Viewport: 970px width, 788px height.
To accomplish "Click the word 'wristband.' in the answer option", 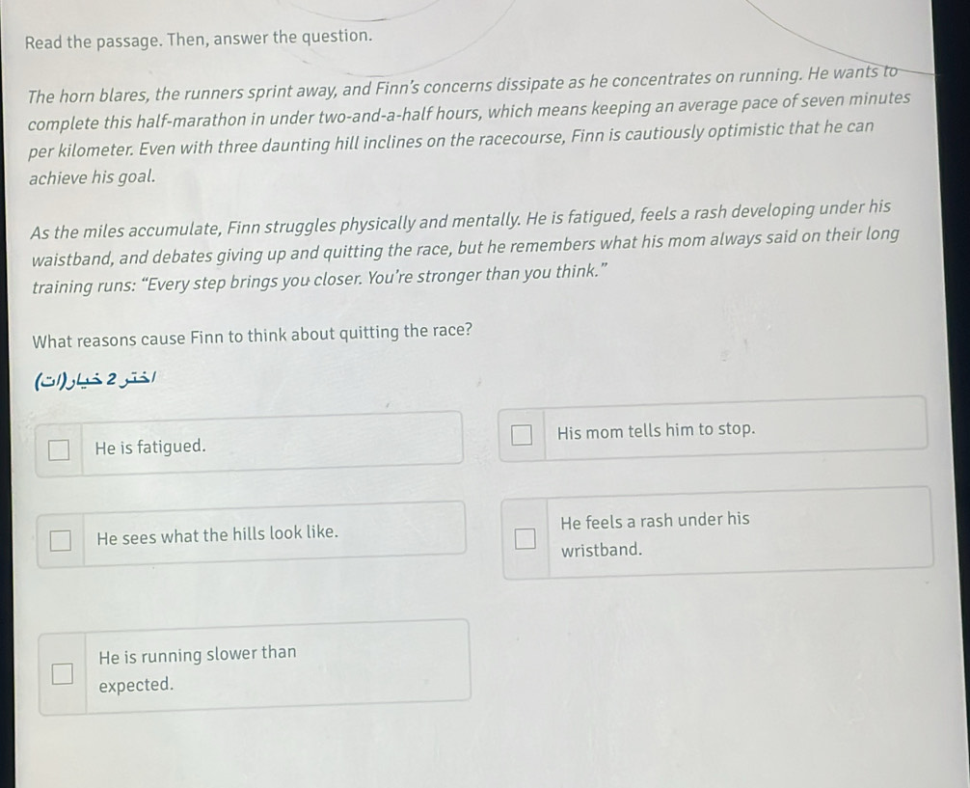I will click(602, 550).
